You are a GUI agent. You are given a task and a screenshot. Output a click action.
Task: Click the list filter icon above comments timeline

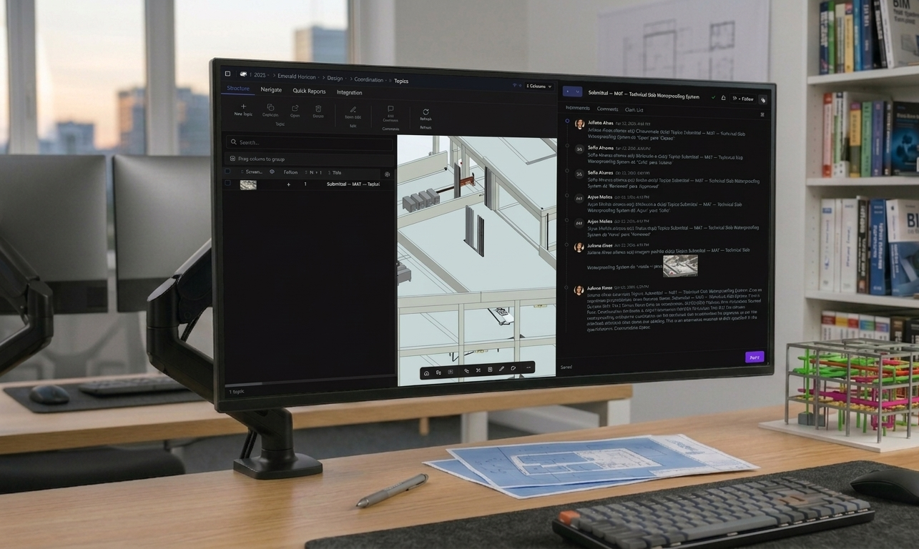click(762, 114)
